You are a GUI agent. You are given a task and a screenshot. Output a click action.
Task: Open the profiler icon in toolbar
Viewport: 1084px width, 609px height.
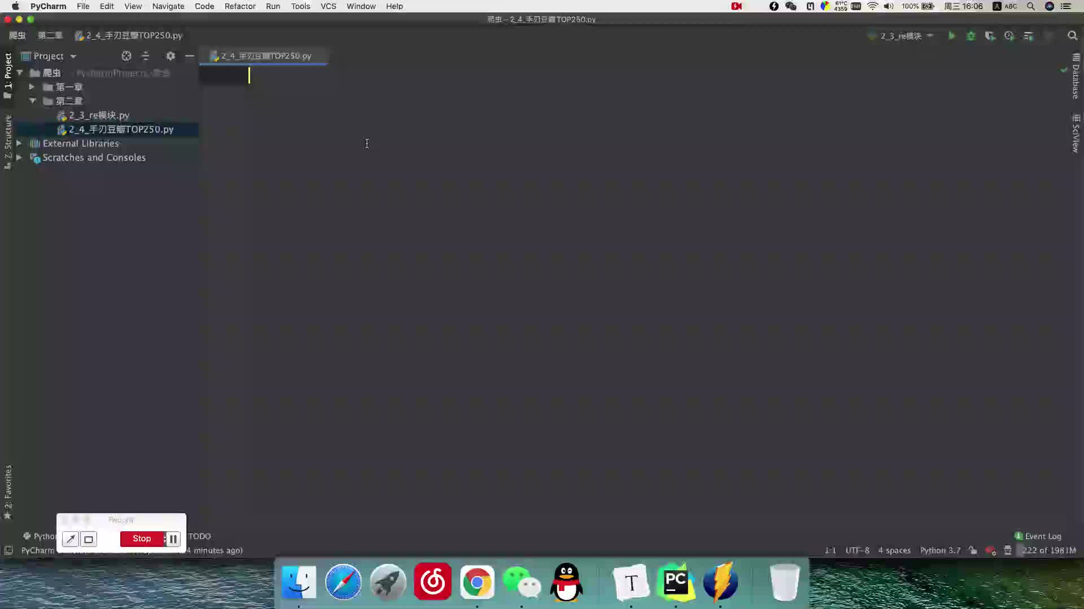point(1009,36)
